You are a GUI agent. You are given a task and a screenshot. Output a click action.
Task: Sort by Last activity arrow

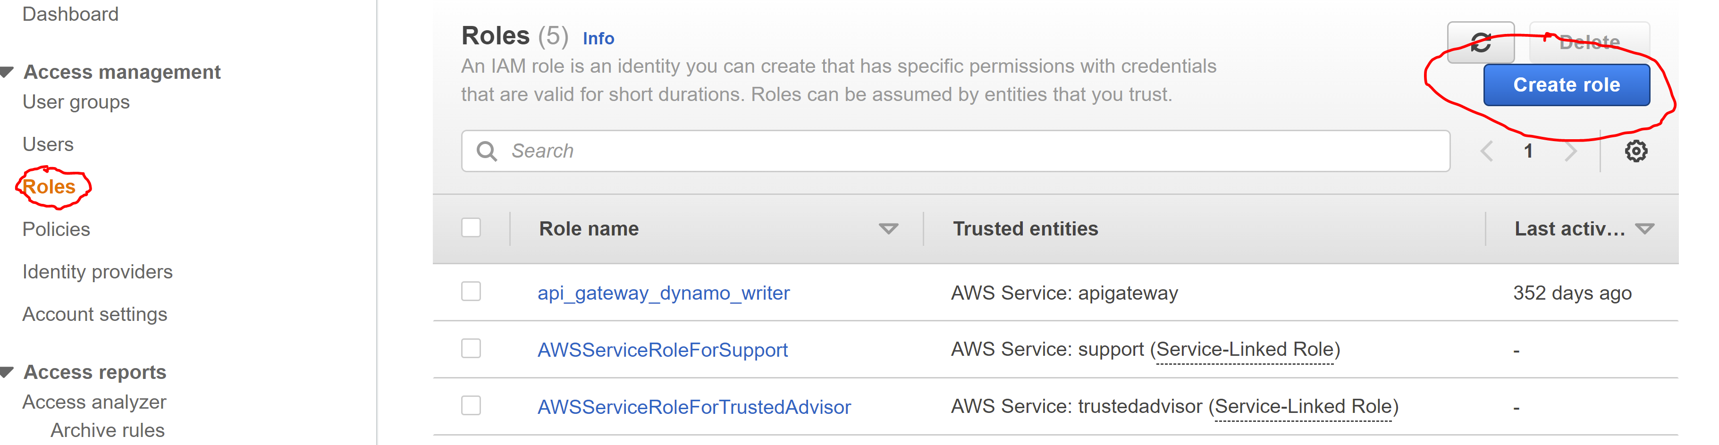click(x=1645, y=229)
